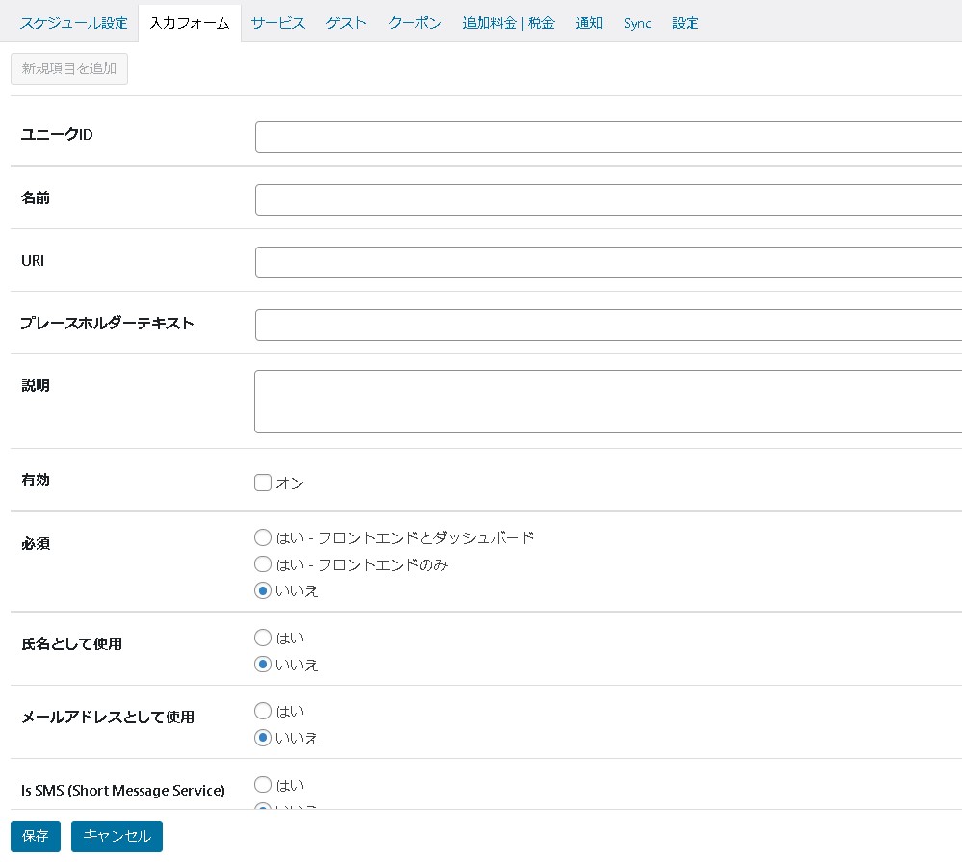Screen dimensions: 962x862
Task: Select はい for メールアドレスとして使用
Action: pos(263,711)
